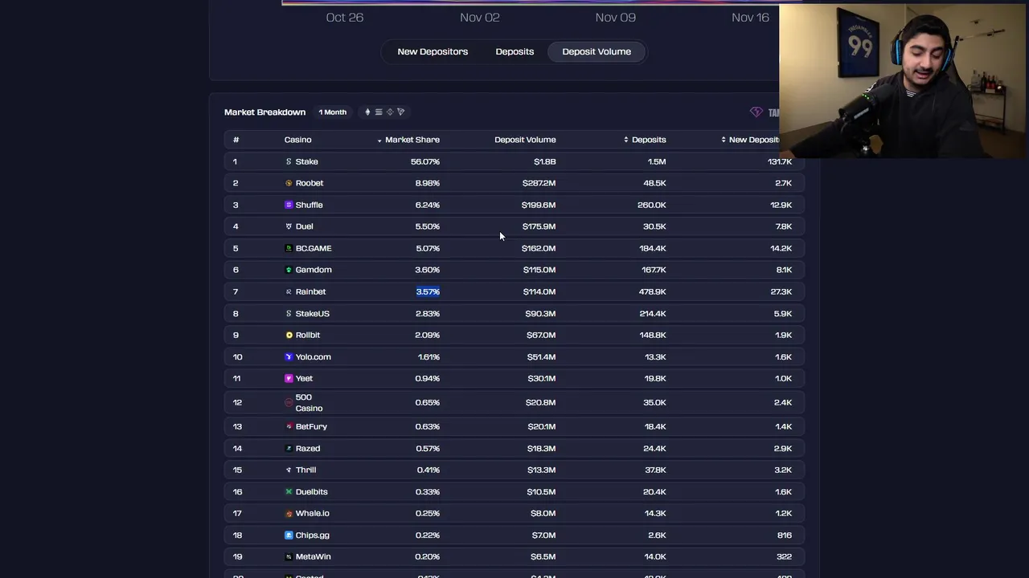Click the Deposit Volume column header

pos(525,140)
